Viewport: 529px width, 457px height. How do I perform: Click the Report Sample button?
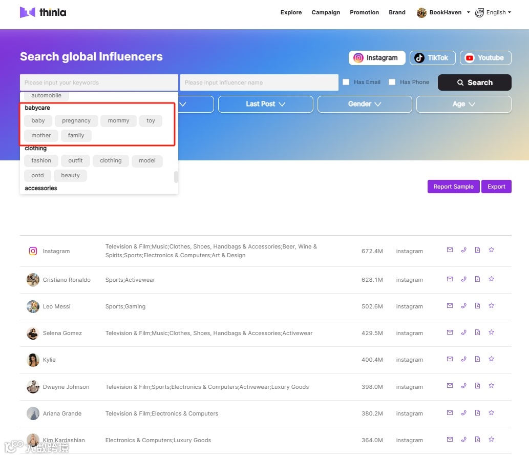click(x=453, y=186)
